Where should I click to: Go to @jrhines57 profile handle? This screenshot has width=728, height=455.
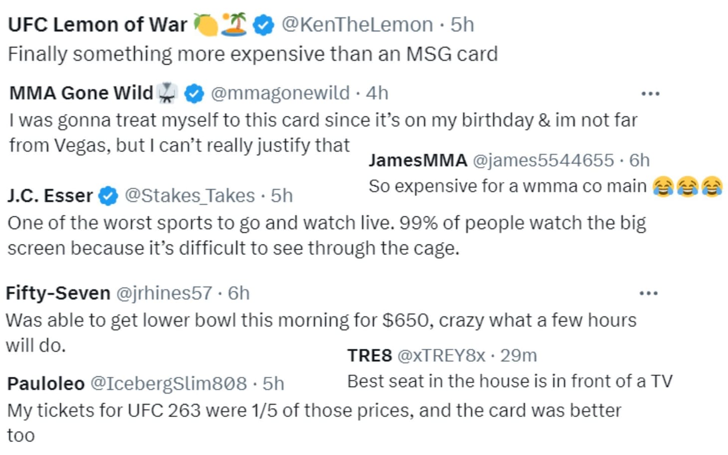point(164,294)
